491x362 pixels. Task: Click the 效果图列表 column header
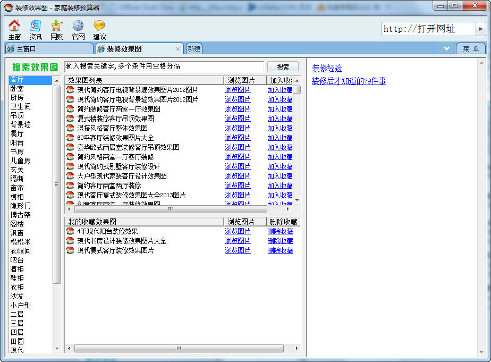pyautogui.click(x=145, y=80)
